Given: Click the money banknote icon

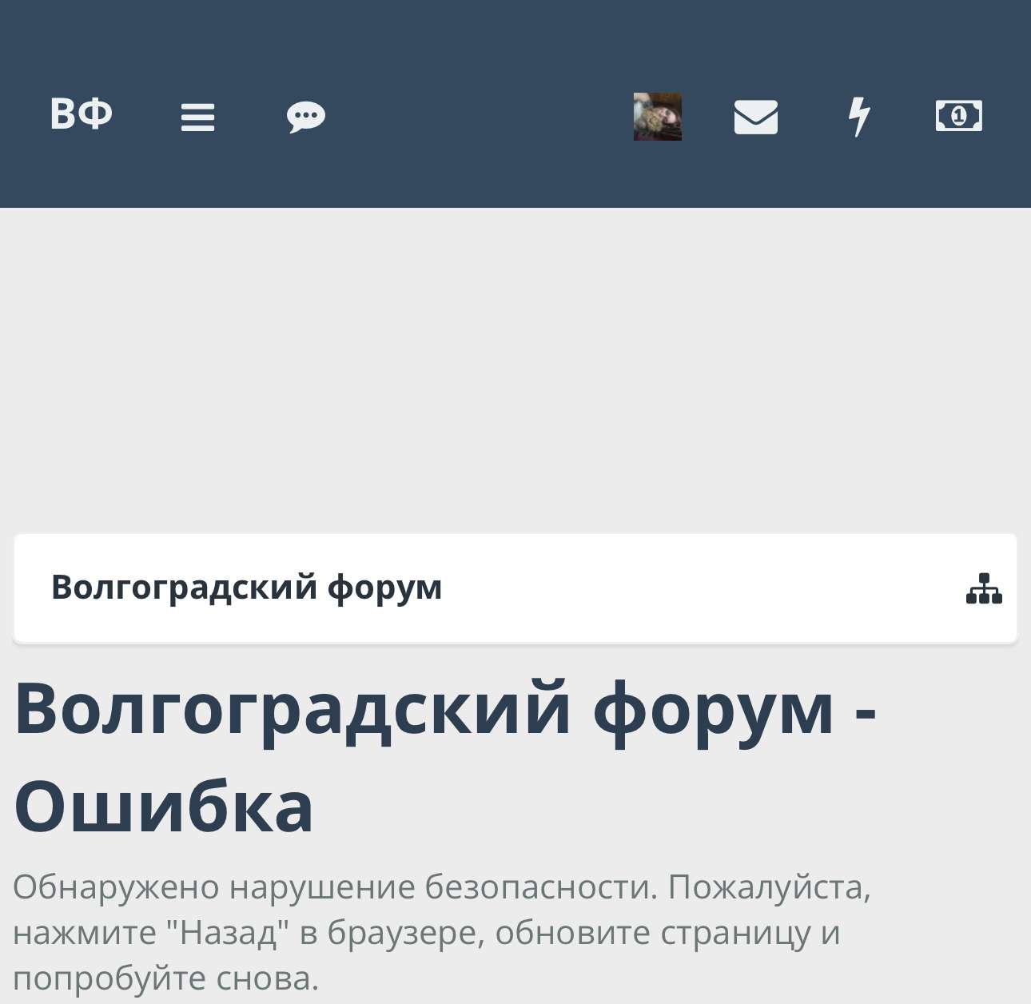Looking at the screenshot, I should [x=958, y=117].
